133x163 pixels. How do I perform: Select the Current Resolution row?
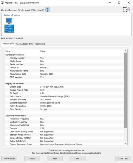click(x=64, y=103)
